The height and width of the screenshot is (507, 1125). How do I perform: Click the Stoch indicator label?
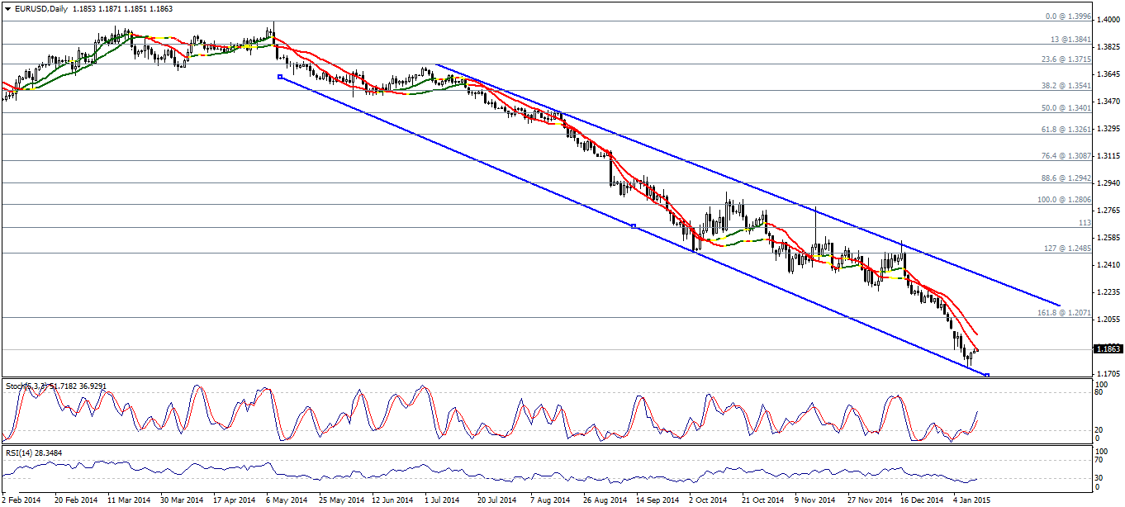point(55,386)
